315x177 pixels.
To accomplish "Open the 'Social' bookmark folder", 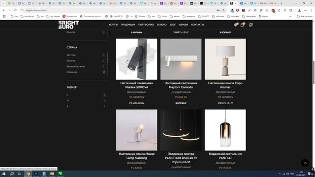I will tap(162, 16).
